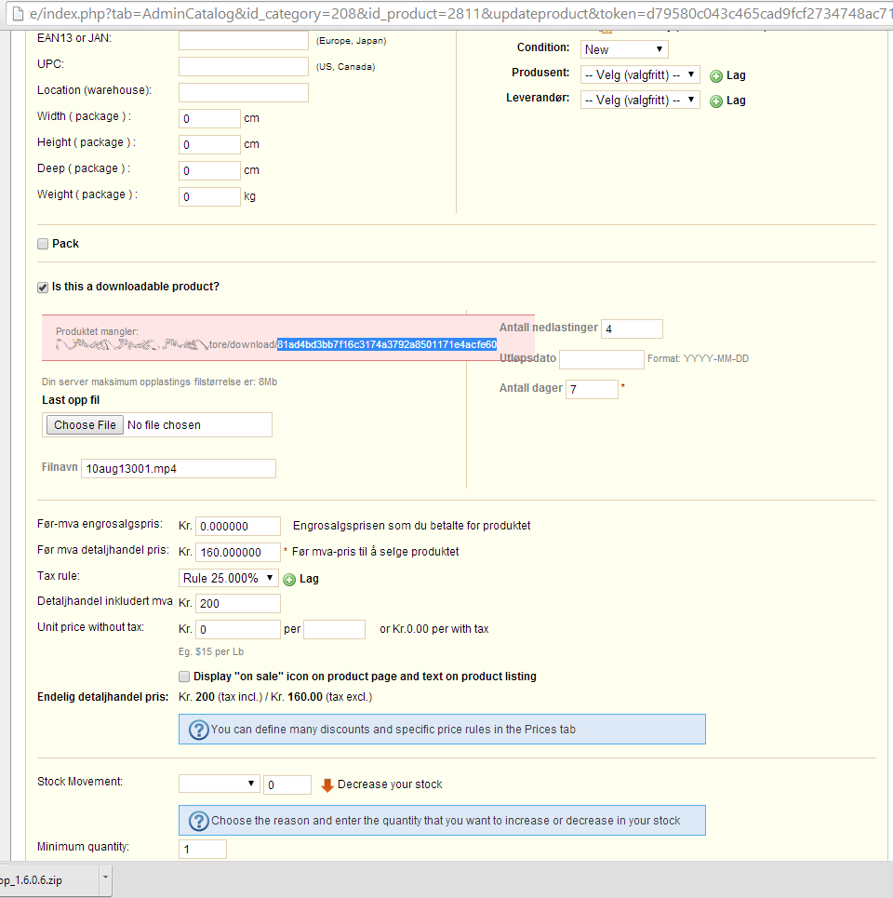Click the page icon in the address bar
The height and width of the screenshot is (898, 893).
18,13
